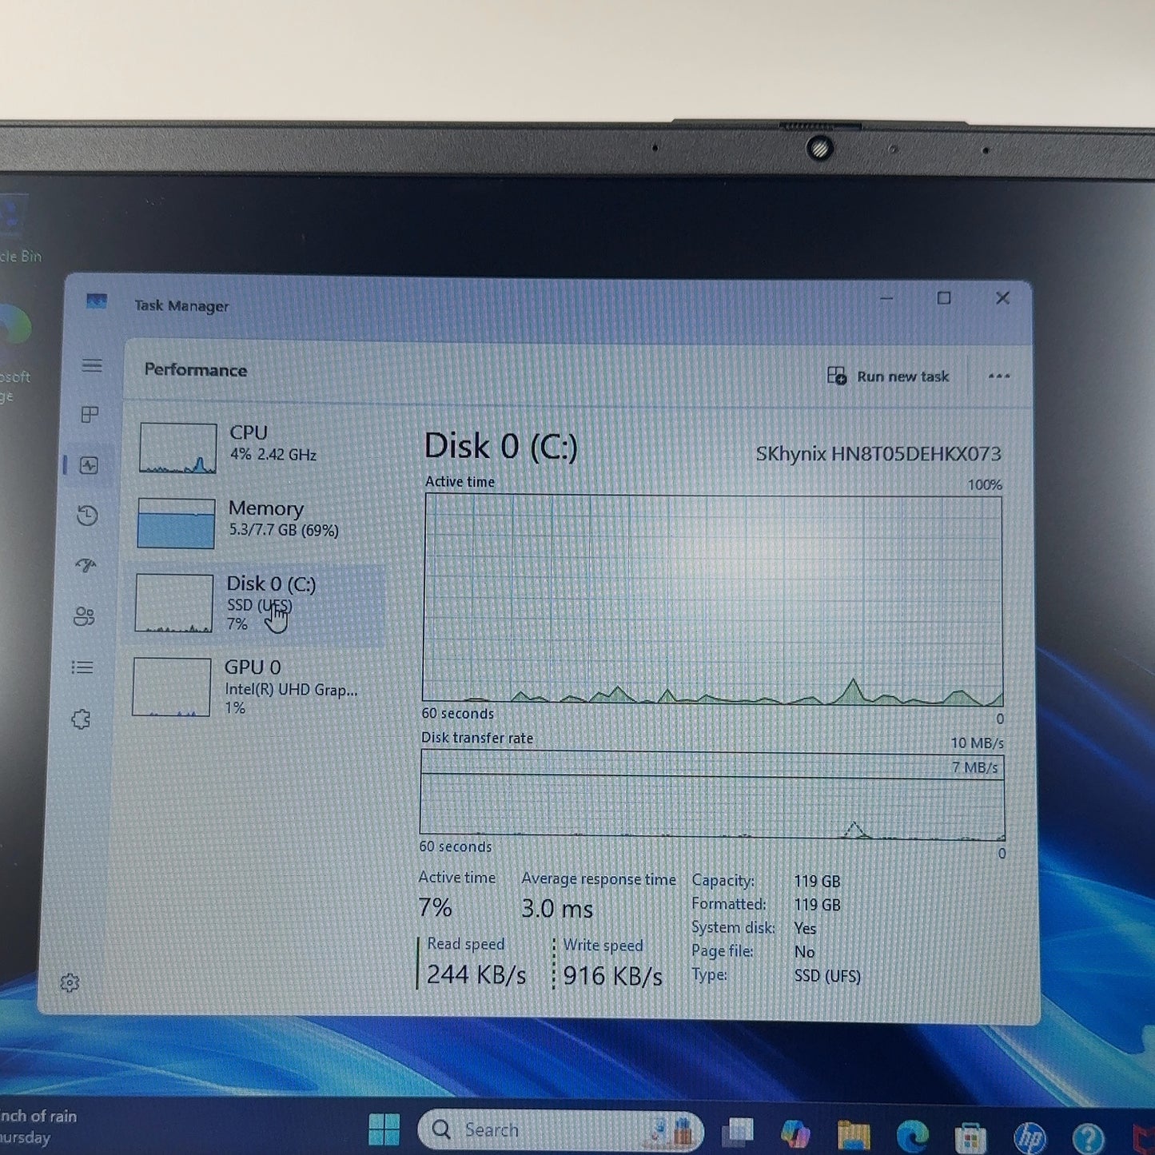The image size is (1155, 1155).
Task: Click the Page file No value
Action: (x=804, y=952)
